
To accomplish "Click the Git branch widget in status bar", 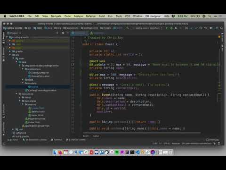I will click(197, 144).
